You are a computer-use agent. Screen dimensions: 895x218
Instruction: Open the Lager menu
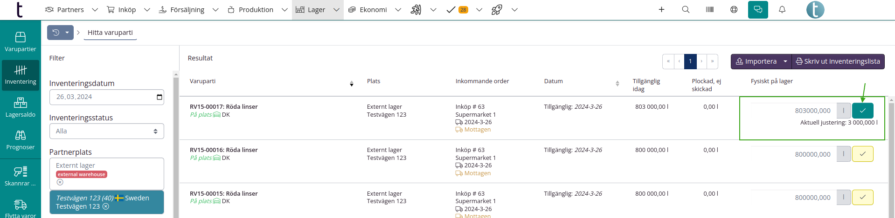tap(317, 10)
